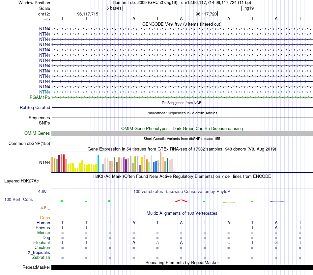313x275 pixels.
Task: Click the Sequences track label
Action: click(x=39, y=118)
